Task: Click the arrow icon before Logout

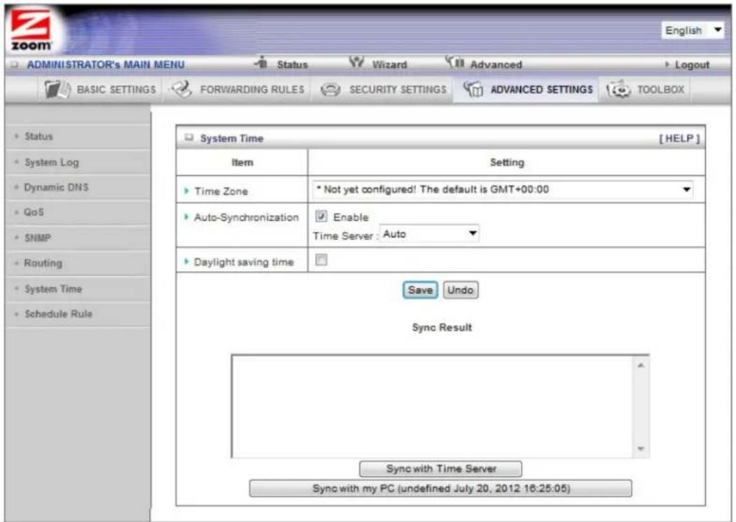Action: click(x=667, y=64)
